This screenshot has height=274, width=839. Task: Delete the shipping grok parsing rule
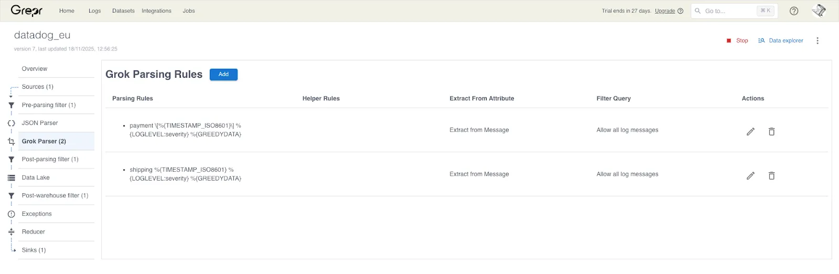coord(771,175)
